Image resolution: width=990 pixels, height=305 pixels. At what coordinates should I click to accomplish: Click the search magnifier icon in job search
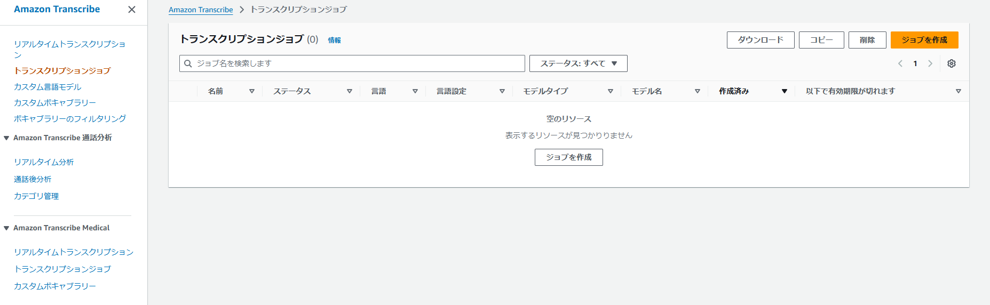[188, 63]
